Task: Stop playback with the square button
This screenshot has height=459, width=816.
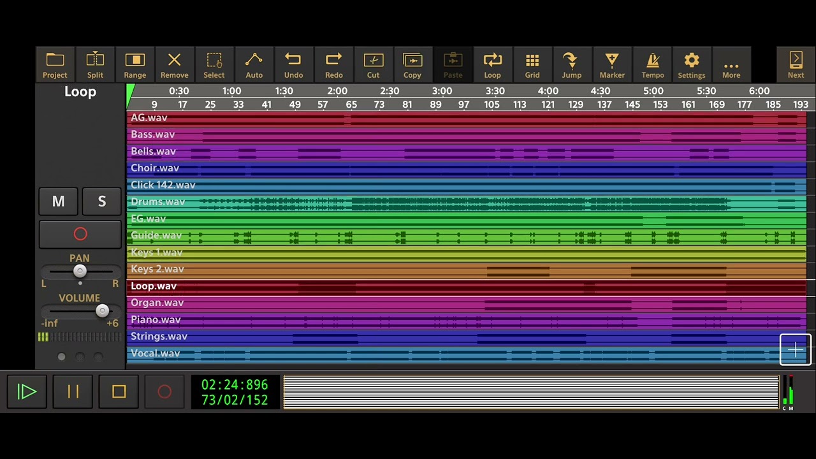Action: pyautogui.click(x=119, y=391)
